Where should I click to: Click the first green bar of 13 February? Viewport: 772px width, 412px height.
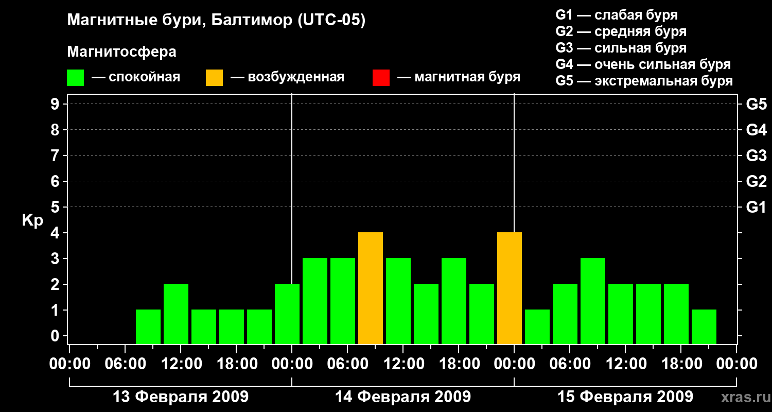tap(148, 327)
